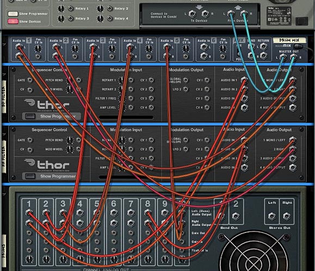315x271 pixels.
Task: Click Redrum Send Out 2 jack
Action: coord(236,216)
